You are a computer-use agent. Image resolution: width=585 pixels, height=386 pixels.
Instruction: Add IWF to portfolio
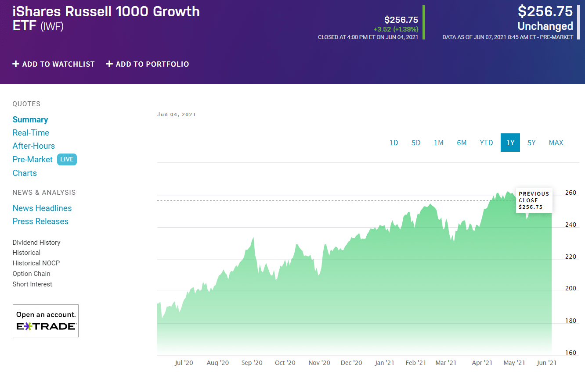pos(148,64)
